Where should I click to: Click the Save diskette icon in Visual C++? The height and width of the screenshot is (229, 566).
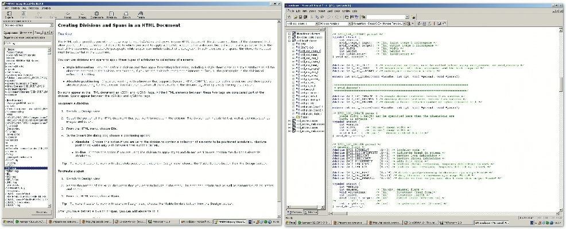click(x=300, y=17)
